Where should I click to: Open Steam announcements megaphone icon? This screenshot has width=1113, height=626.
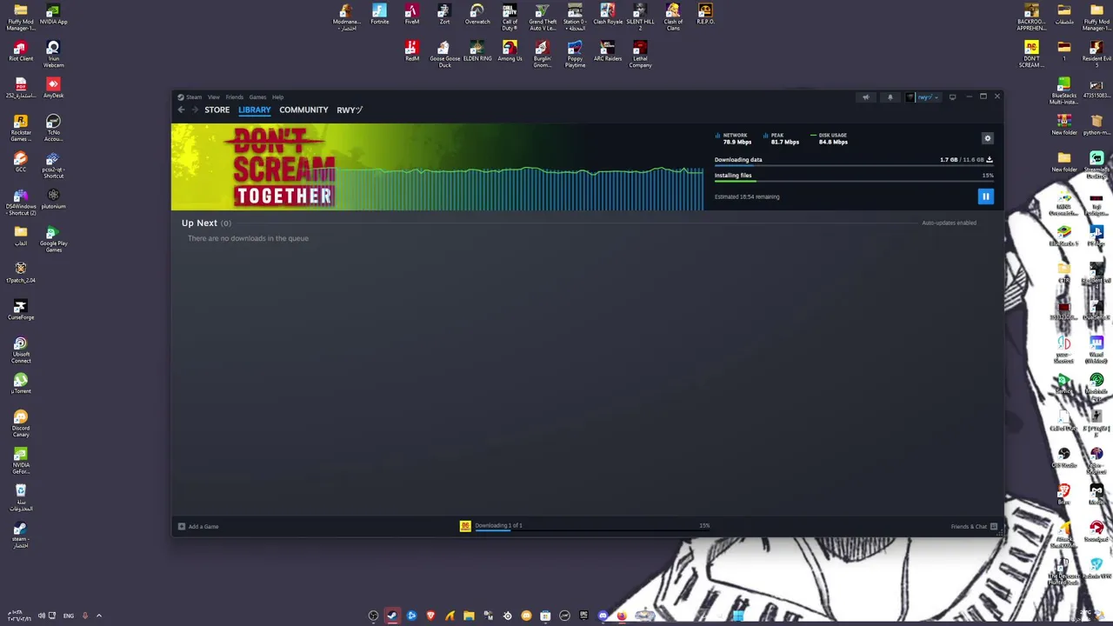(866, 97)
